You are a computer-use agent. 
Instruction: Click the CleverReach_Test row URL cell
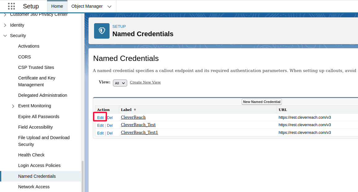pyautogui.click(x=304, y=125)
